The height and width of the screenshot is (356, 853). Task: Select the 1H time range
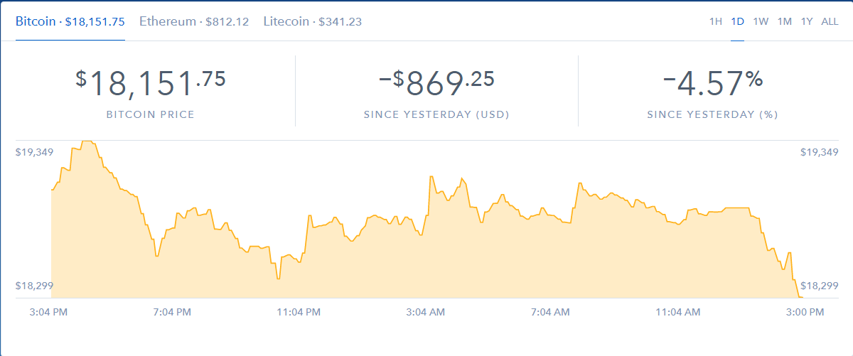pos(716,21)
